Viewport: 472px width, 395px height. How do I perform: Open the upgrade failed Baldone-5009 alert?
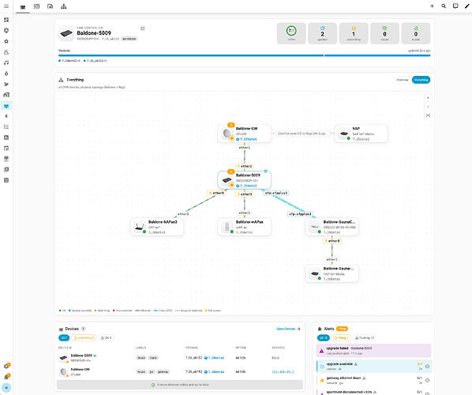point(373,351)
